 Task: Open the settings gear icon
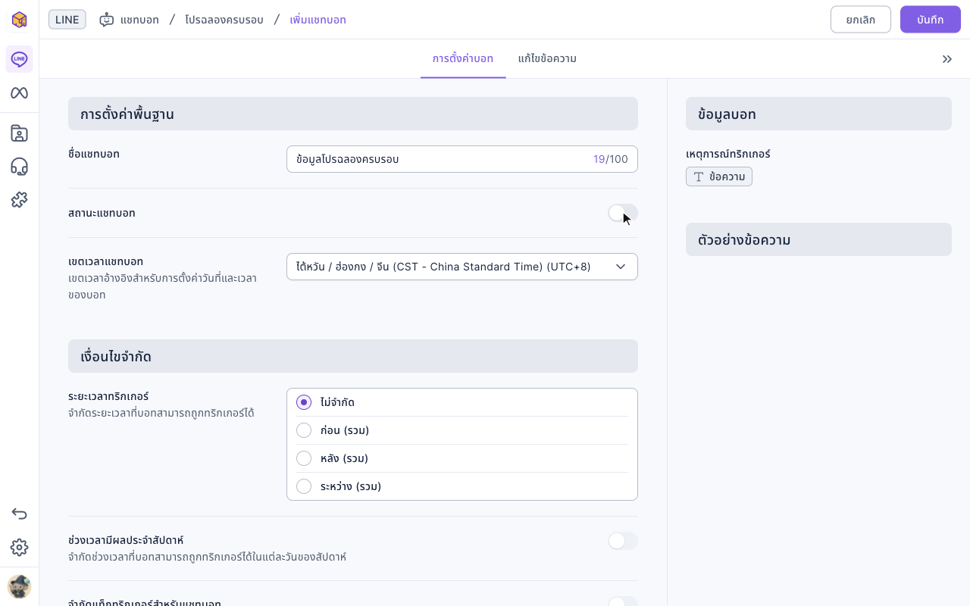19,548
